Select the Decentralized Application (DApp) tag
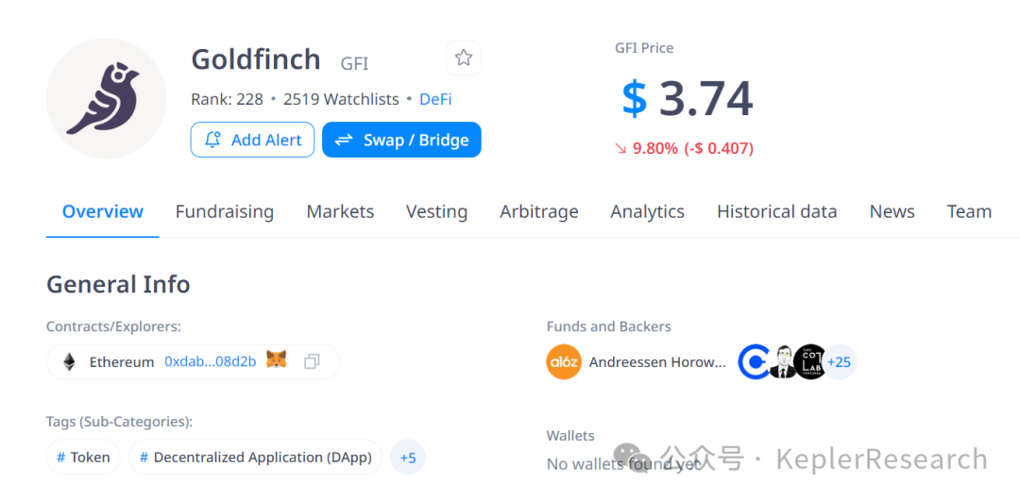Viewport: 1020px width, 500px height. [x=255, y=458]
